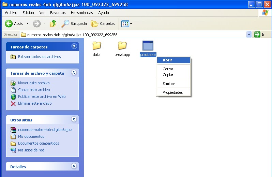Close the explorer window
This screenshot has height=177, width=272.
pos(267,4)
